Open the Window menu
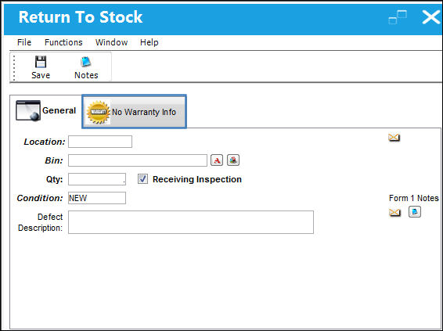This screenshot has height=331, width=443. pyautogui.click(x=111, y=42)
